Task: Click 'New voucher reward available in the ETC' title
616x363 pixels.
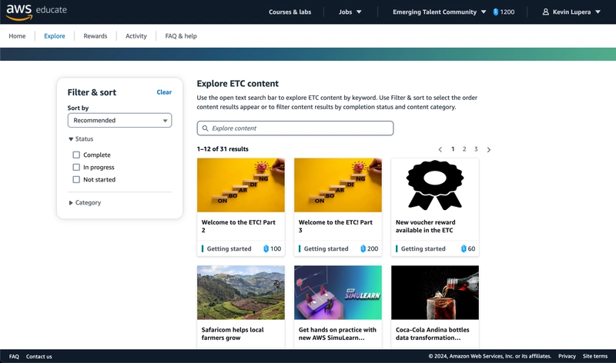Action: point(426,226)
